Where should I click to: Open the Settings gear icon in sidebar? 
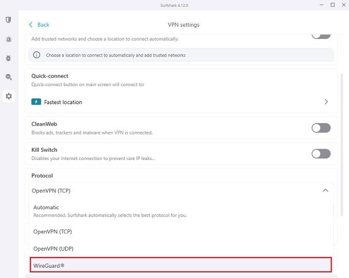pyautogui.click(x=9, y=96)
